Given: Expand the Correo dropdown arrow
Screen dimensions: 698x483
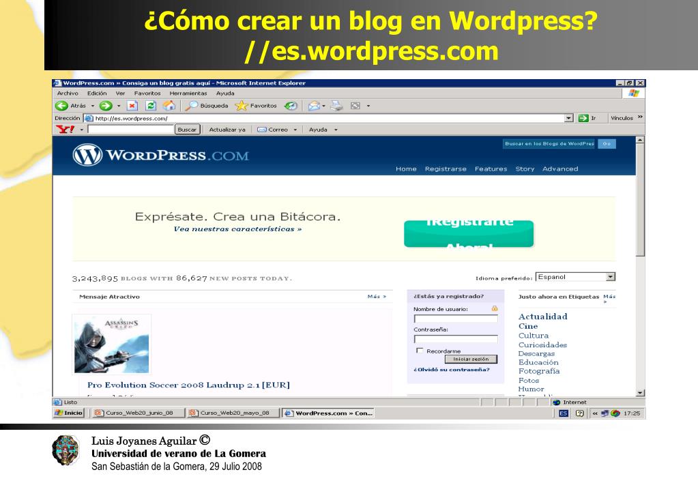Looking at the screenshot, I should [x=295, y=130].
